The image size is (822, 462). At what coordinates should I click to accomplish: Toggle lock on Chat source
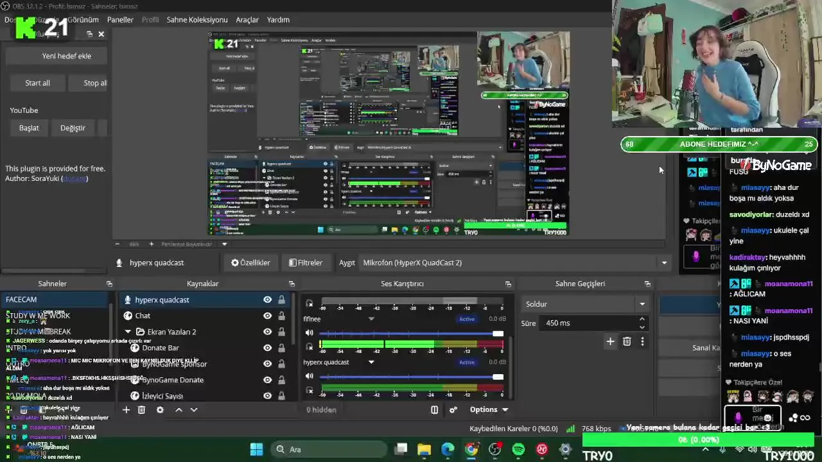(281, 316)
